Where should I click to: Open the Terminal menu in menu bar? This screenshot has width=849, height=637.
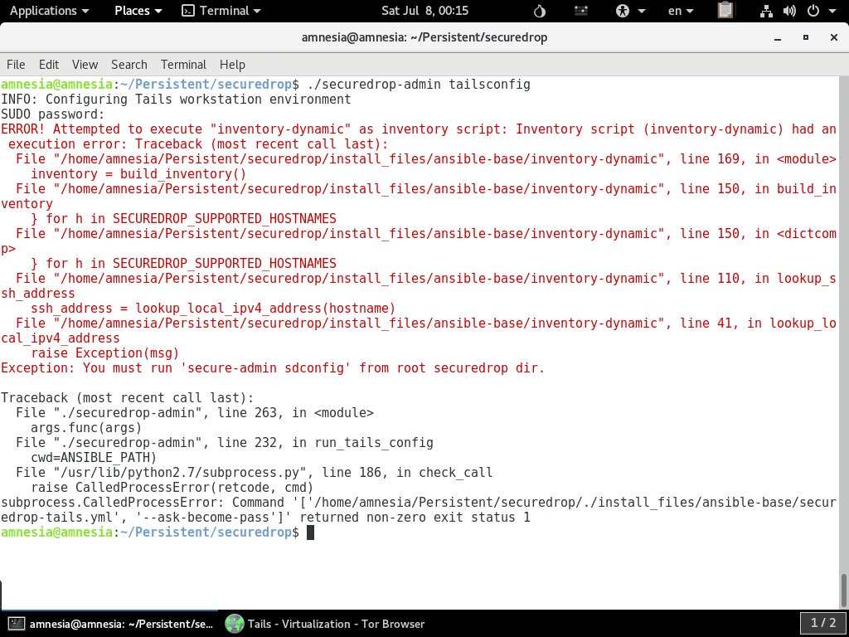point(183,65)
